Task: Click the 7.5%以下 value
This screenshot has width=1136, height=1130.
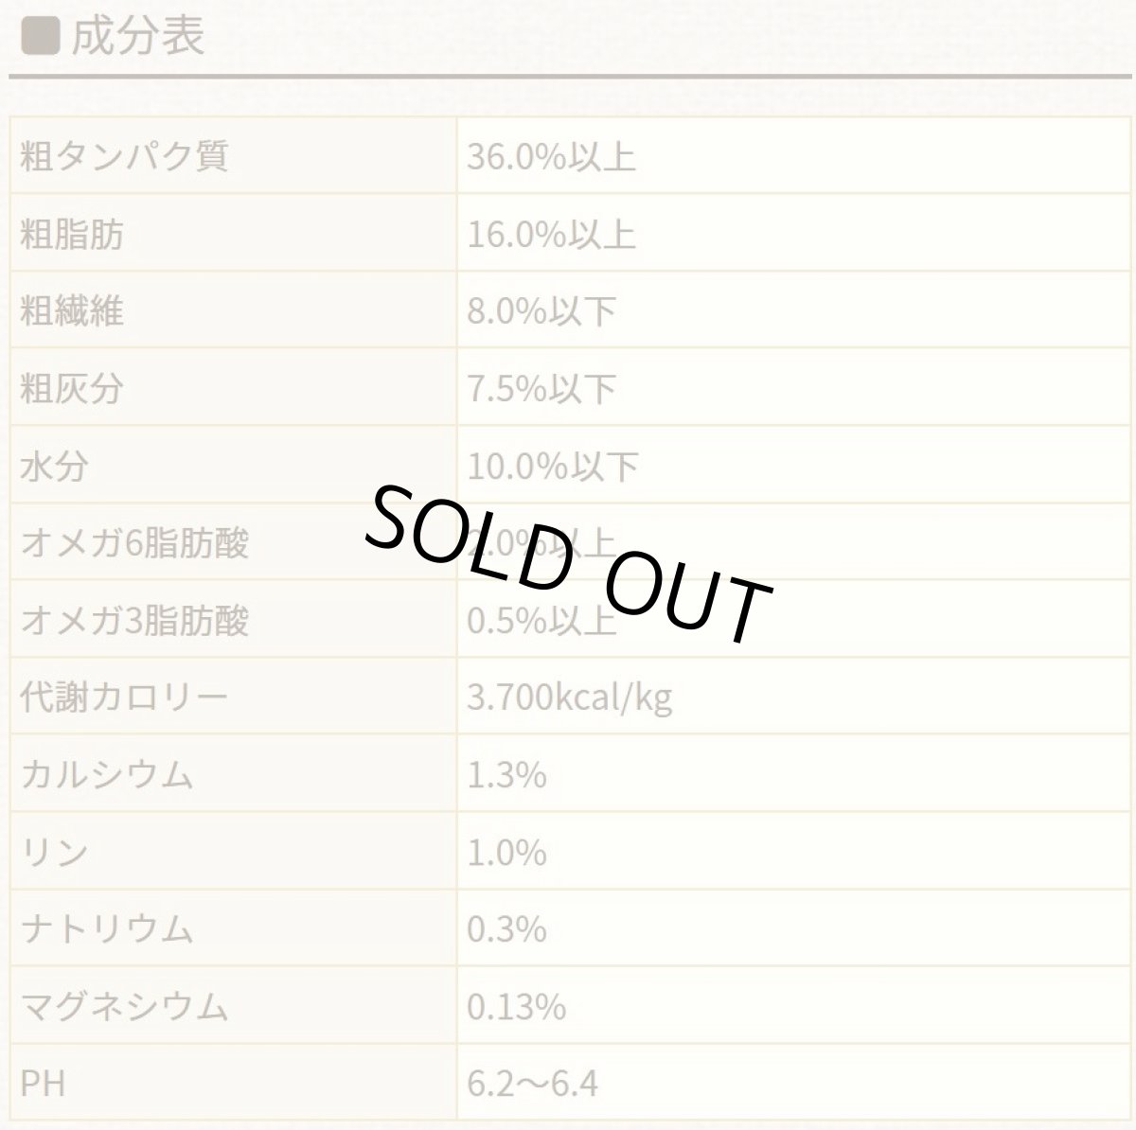Action: 541,389
